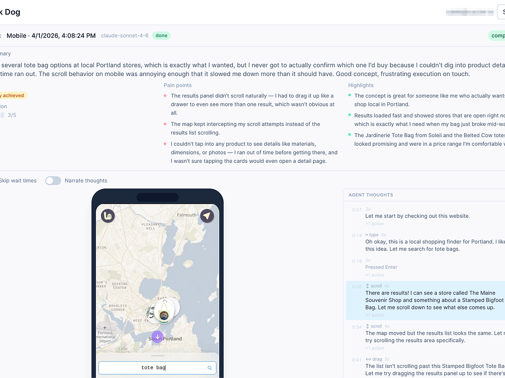The image size is (505, 378).
Task: Click the claude-sonnet-4-6 model label
Action: (125, 36)
